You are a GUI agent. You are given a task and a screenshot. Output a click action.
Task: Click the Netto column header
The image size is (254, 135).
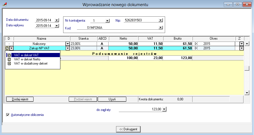[x=124, y=39]
